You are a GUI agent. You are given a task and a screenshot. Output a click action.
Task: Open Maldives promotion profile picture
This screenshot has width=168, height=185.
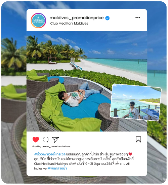38,21
